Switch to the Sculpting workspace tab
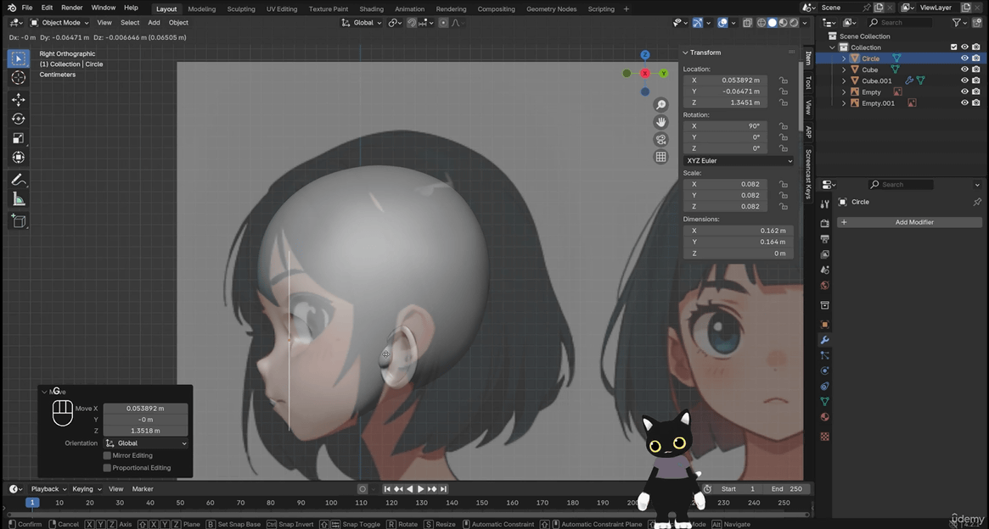The width and height of the screenshot is (989, 529). [241, 8]
